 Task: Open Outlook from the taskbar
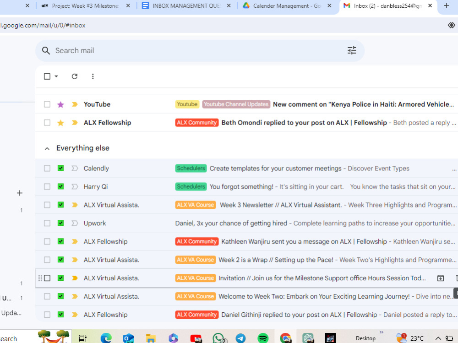[128, 338]
